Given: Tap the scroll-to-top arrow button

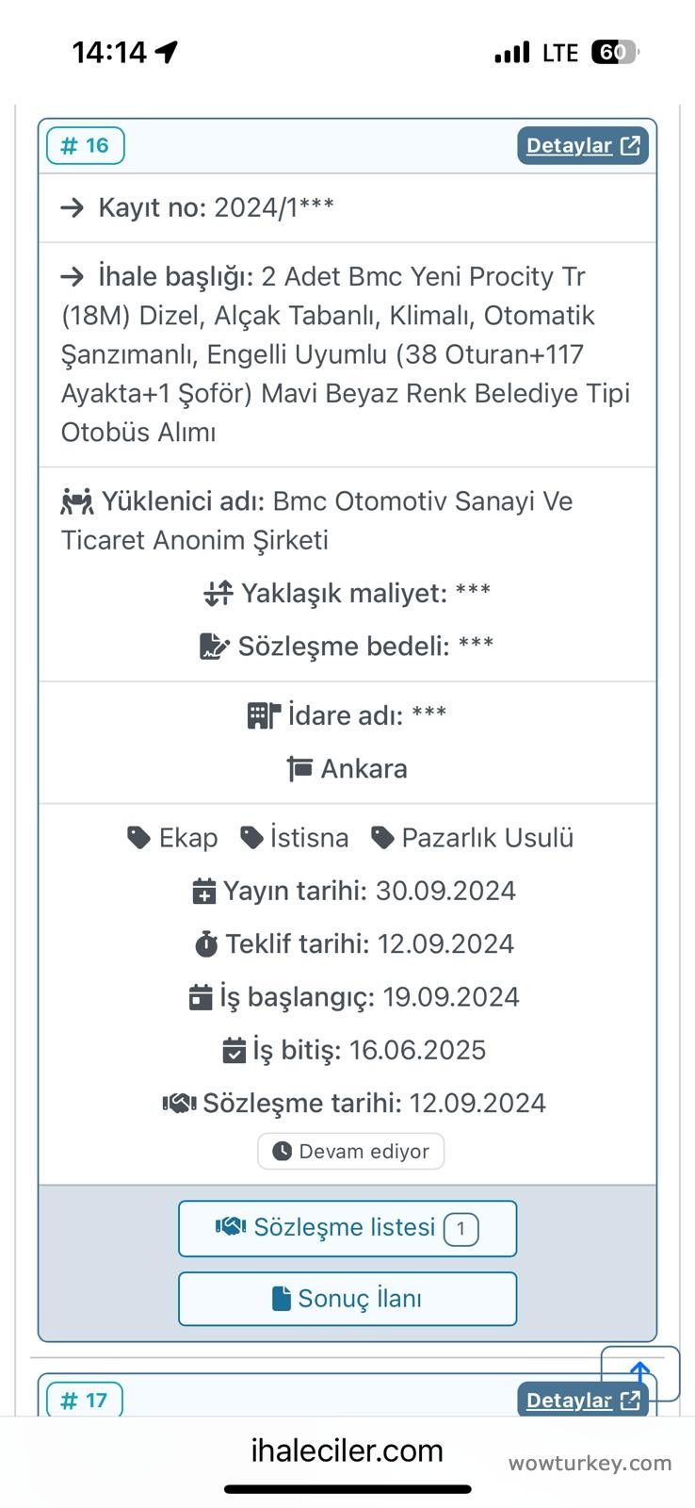Looking at the screenshot, I should click(x=640, y=1372).
